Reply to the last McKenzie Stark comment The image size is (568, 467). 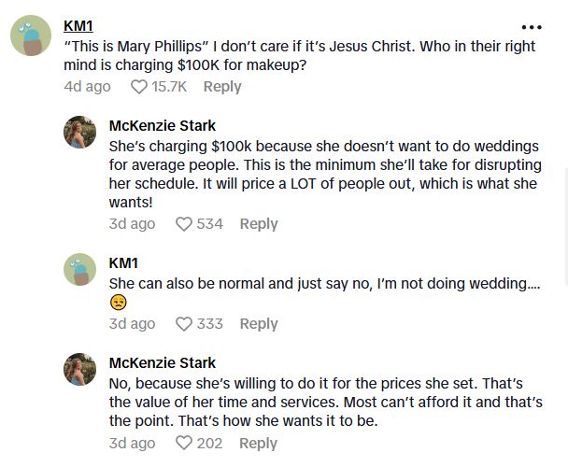(259, 443)
